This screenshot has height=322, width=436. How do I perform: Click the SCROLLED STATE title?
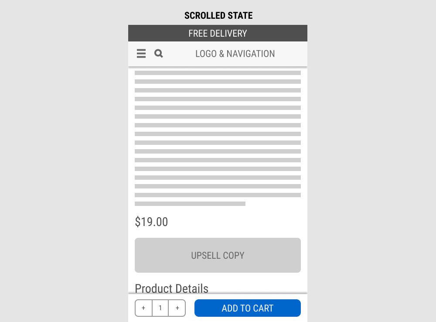pos(218,16)
